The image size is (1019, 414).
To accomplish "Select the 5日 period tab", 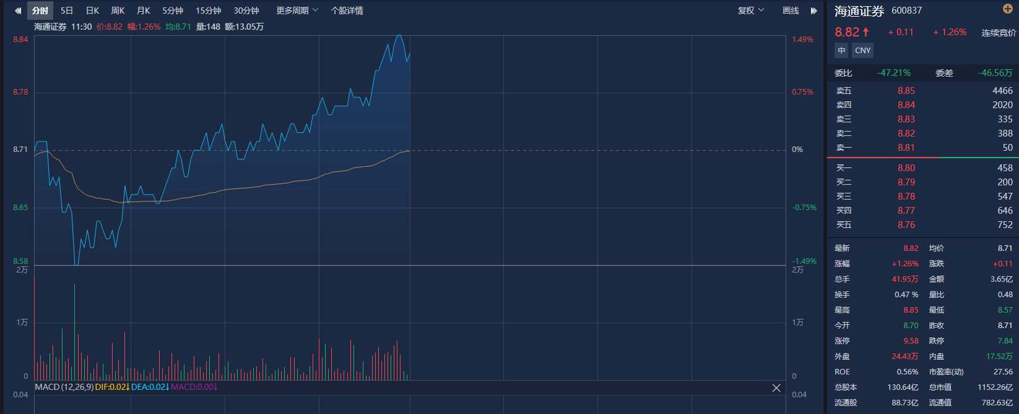I will pos(67,11).
